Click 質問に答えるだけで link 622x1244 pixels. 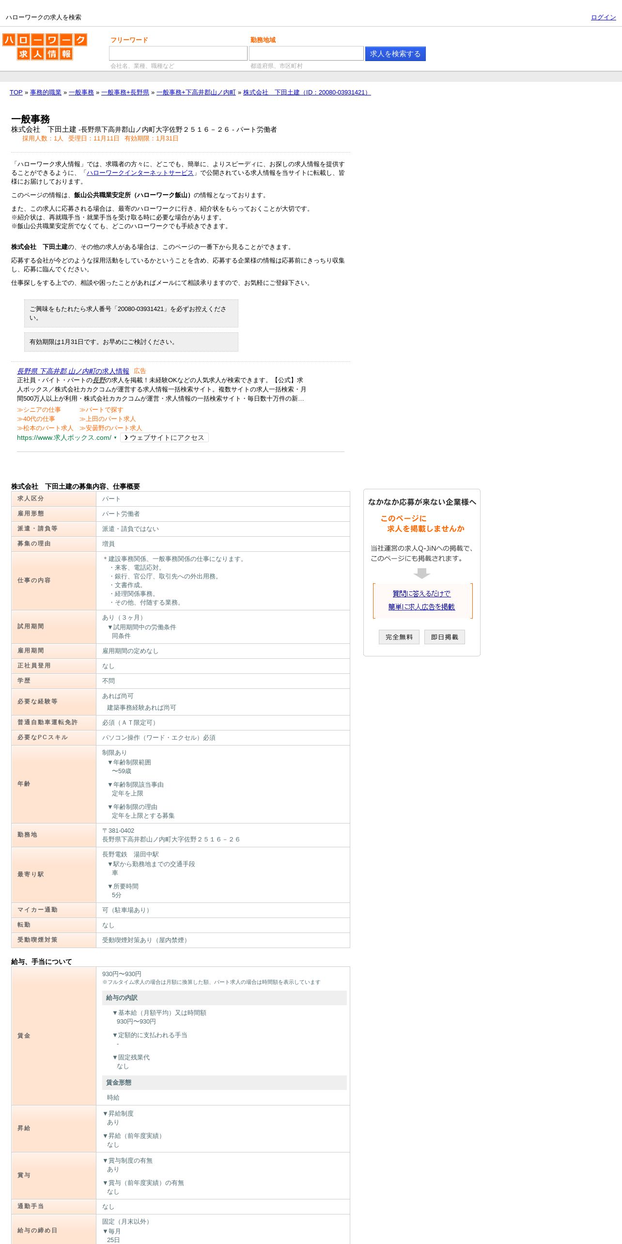click(421, 594)
